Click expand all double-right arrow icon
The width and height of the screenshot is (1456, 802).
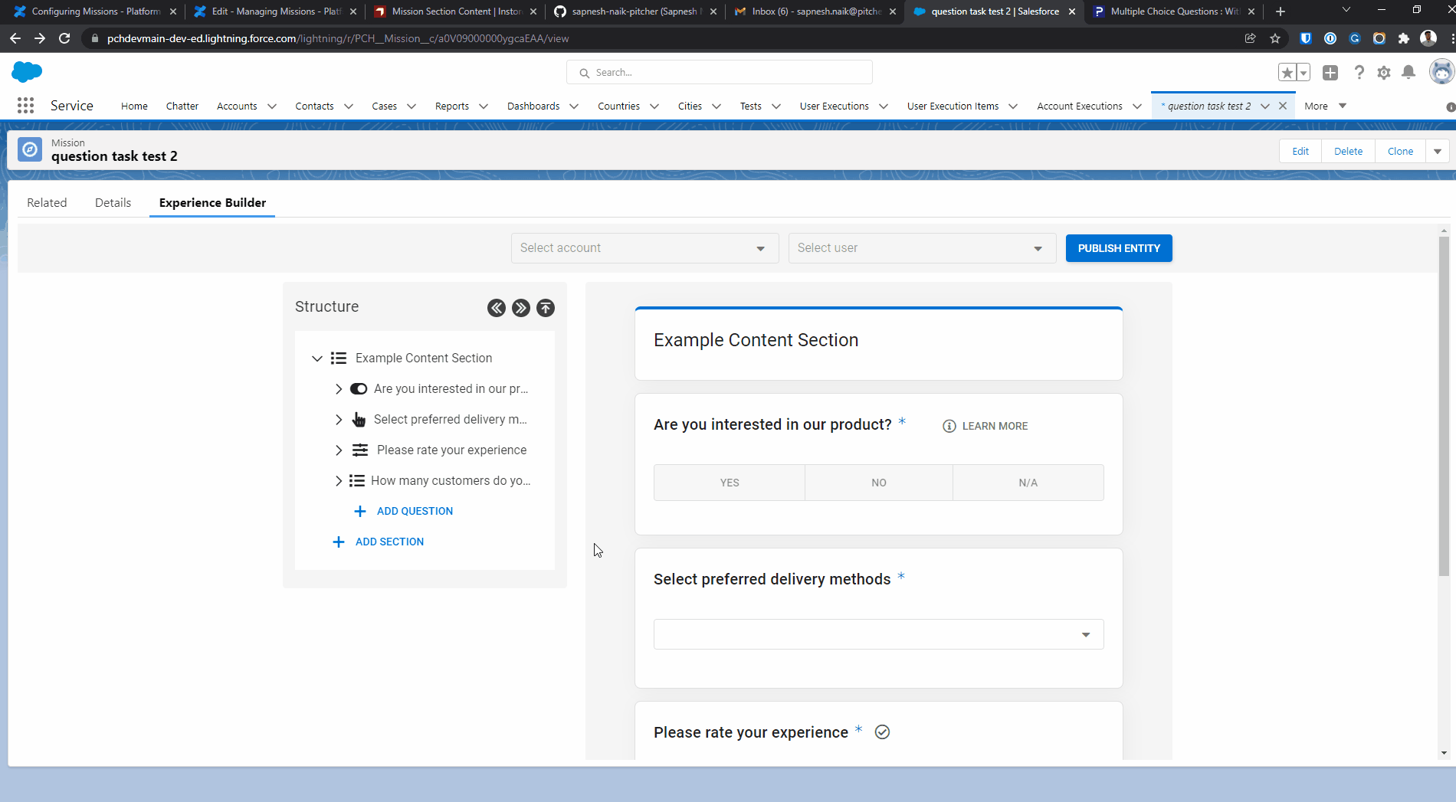coord(520,308)
